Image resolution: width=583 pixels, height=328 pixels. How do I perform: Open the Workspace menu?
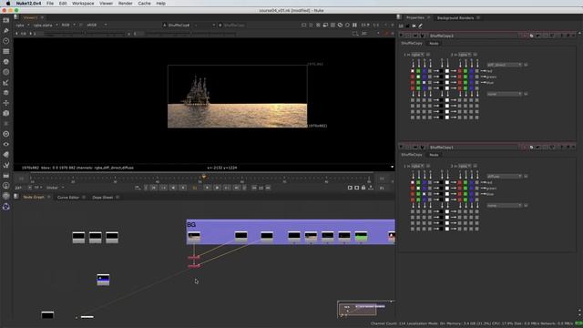tap(83, 4)
